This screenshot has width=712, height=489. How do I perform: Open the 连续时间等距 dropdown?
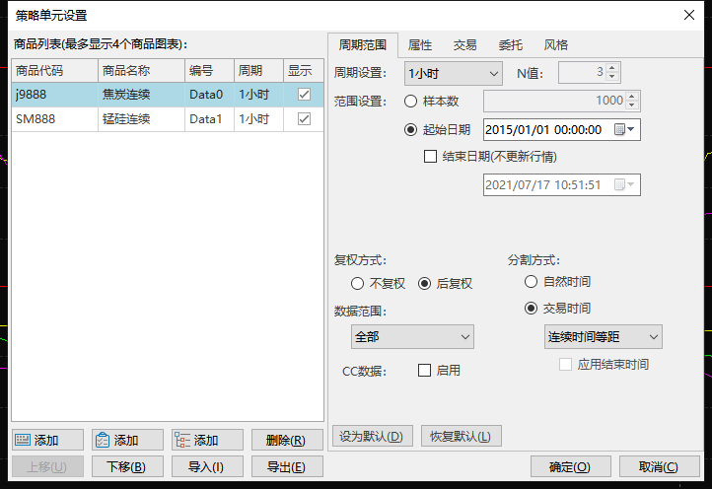(x=603, y=337)
